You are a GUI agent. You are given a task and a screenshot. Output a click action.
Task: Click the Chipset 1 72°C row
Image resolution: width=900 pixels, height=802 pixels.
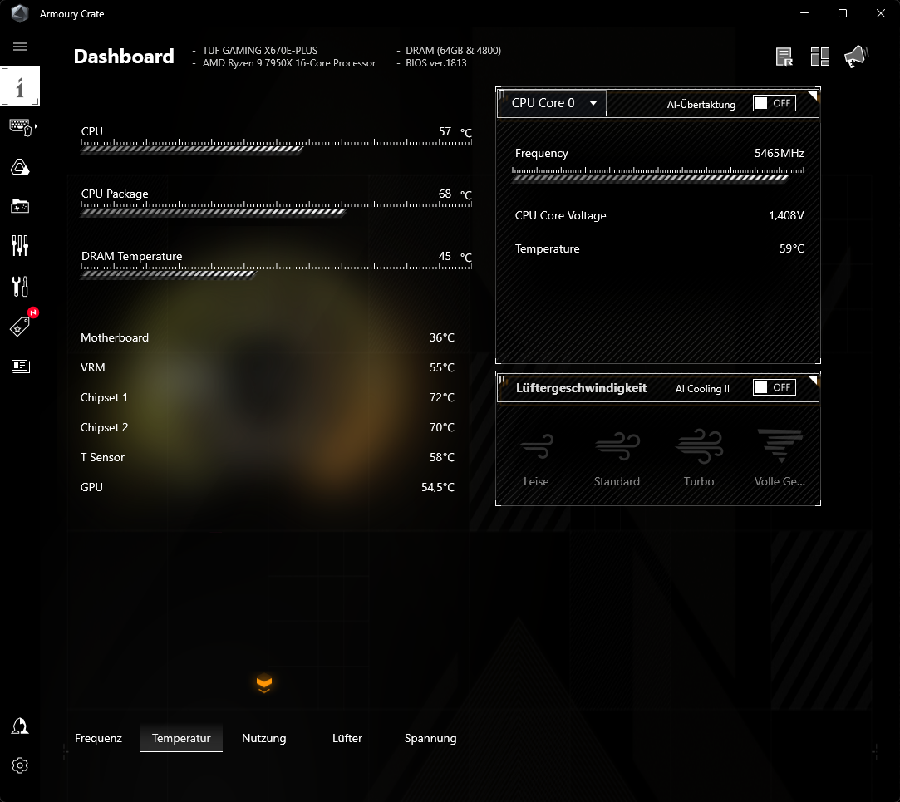(268, 397)
